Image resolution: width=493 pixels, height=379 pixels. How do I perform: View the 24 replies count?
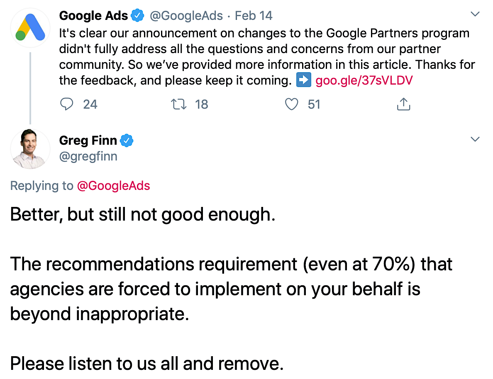click(90, 104)
